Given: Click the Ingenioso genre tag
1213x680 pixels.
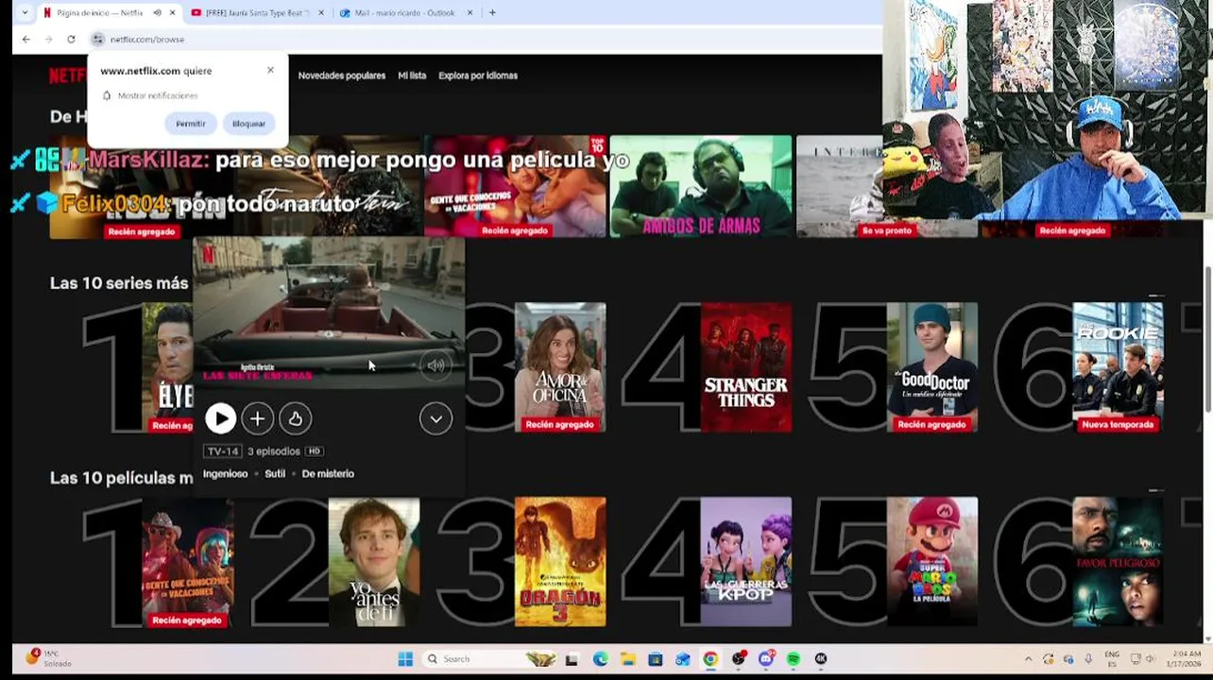Looking at the screenshot, I should pyautogui.click(x=225, y=474).
